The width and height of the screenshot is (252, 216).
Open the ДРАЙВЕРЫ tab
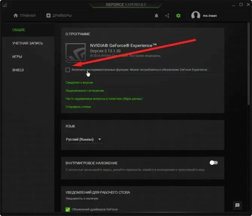coord(59,15)
